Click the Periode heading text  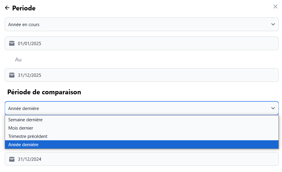tap(24, 8)
